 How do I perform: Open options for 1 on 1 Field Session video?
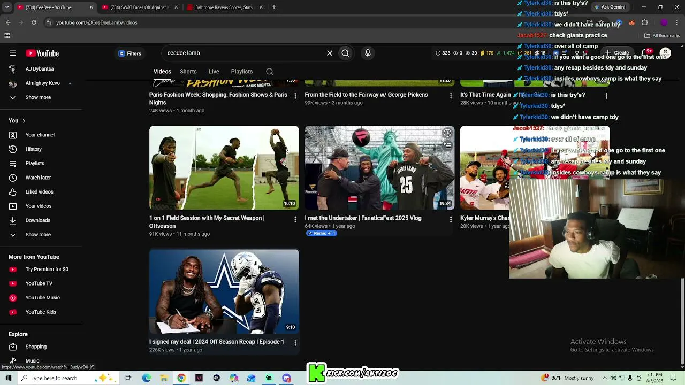tap(295, 219)
